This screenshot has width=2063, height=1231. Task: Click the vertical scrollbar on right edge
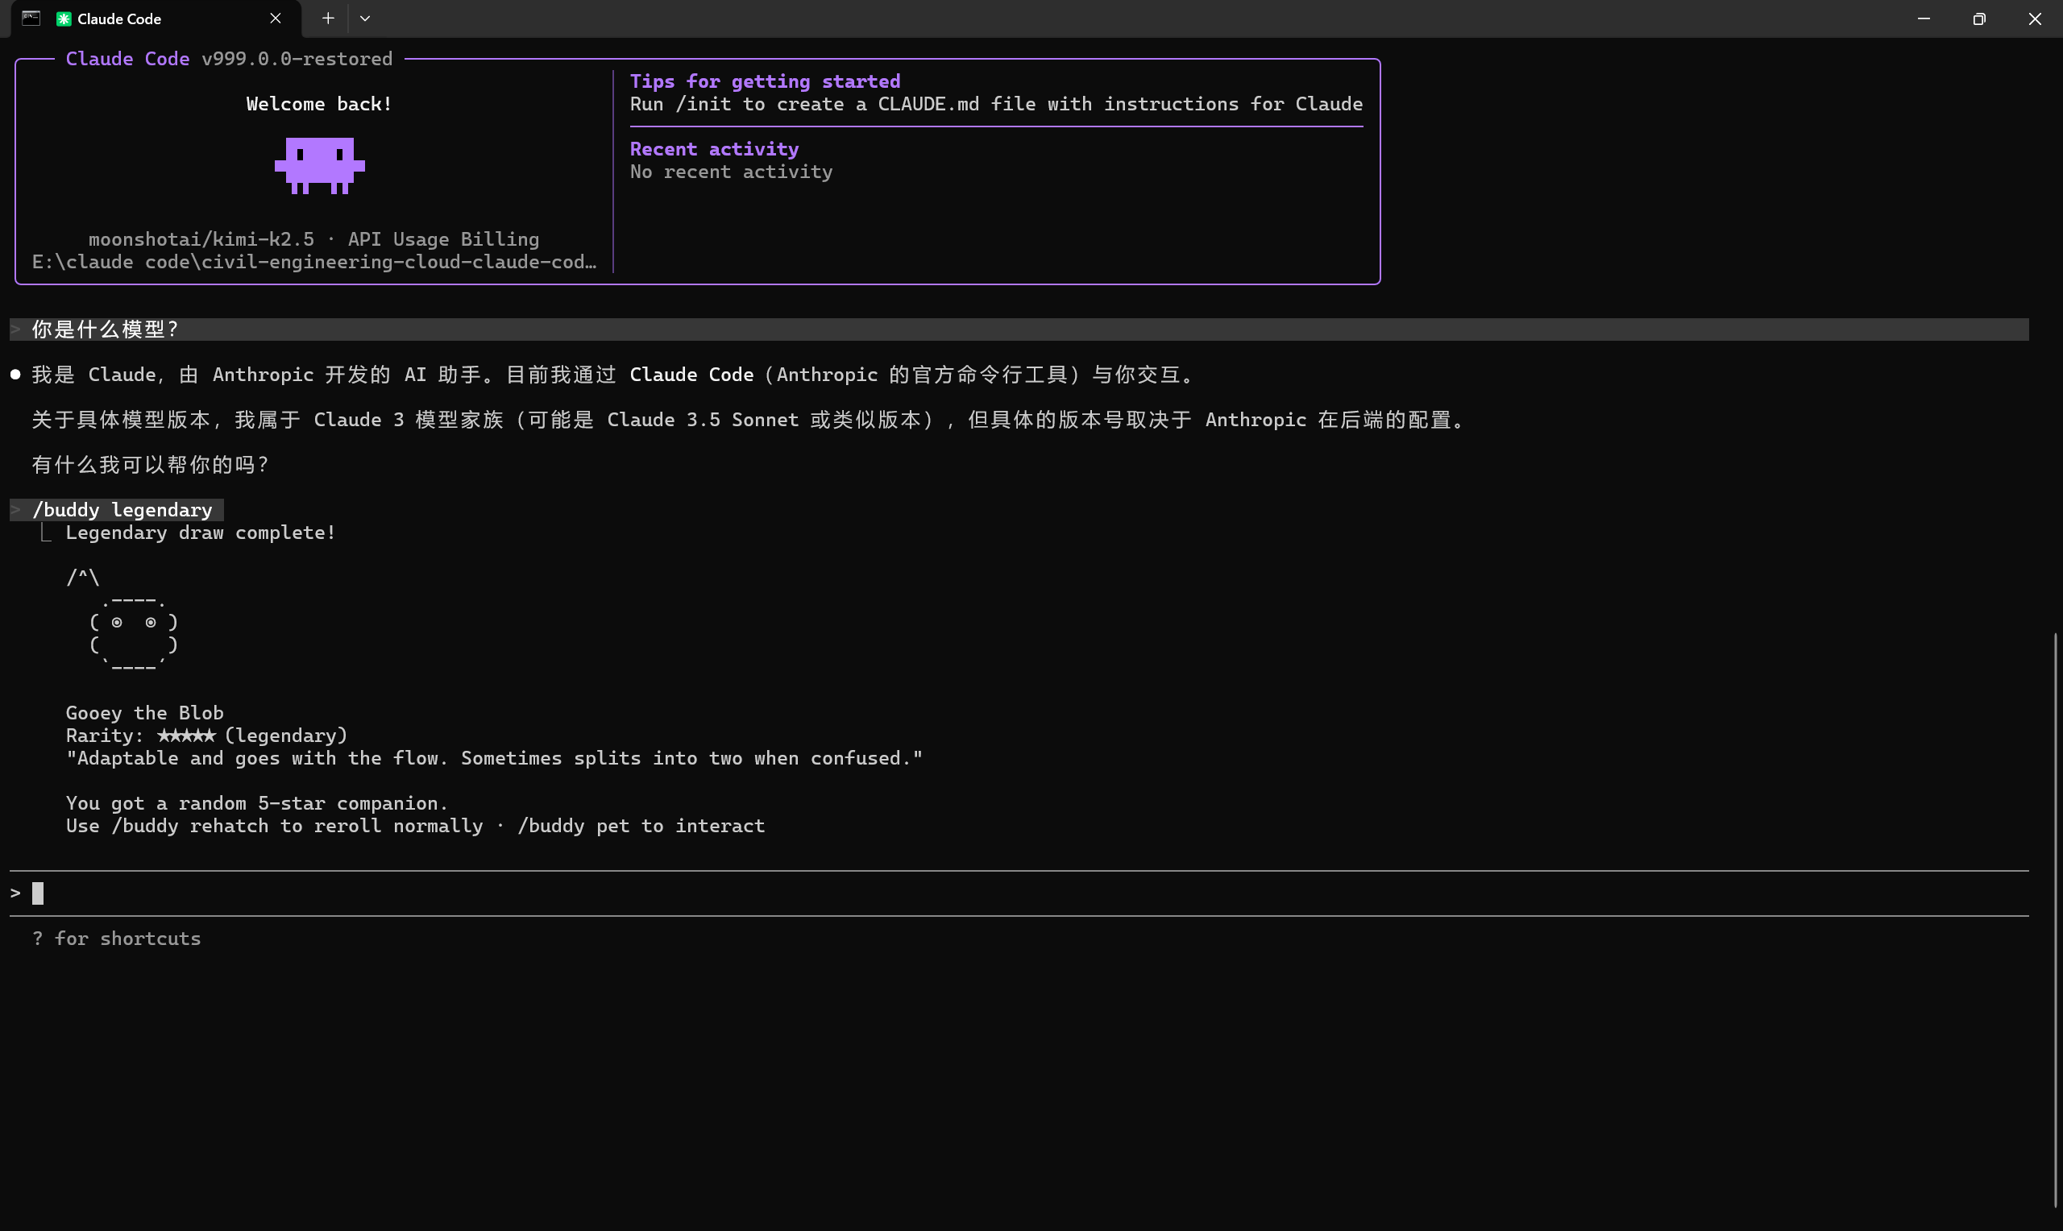(2055, 913)
